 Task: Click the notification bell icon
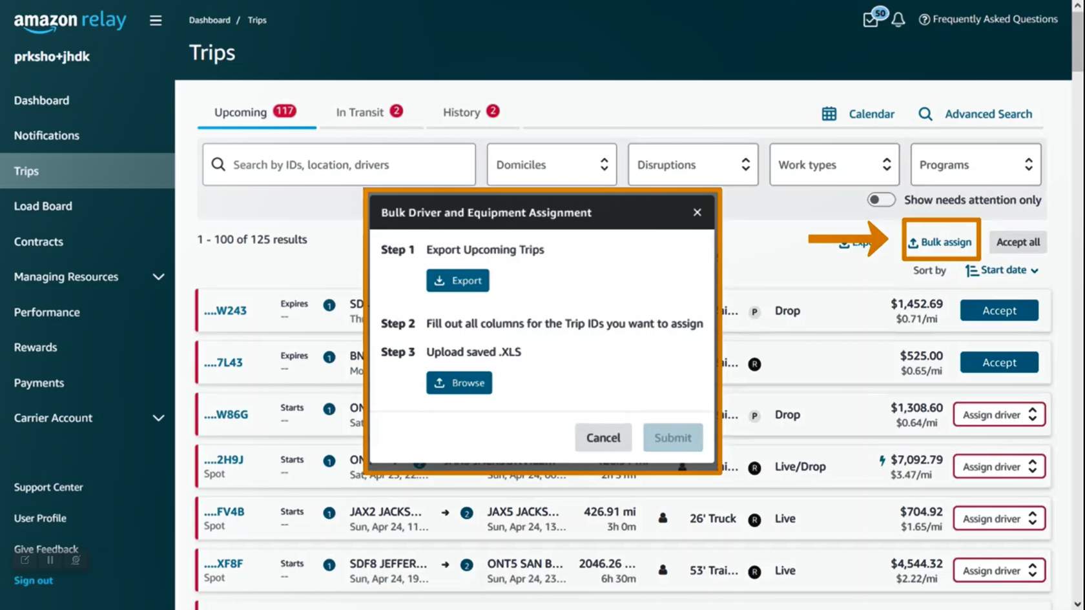click(x=898, y=20)
